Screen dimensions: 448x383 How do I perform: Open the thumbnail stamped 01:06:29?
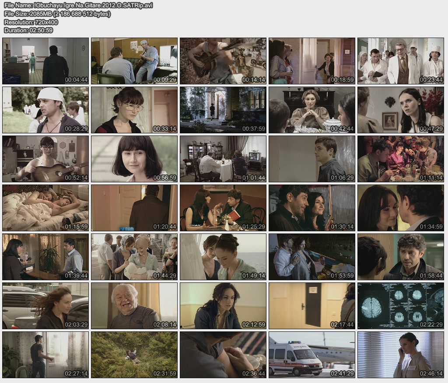tap(312, 159)
